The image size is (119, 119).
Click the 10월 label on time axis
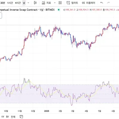point(6,111)
